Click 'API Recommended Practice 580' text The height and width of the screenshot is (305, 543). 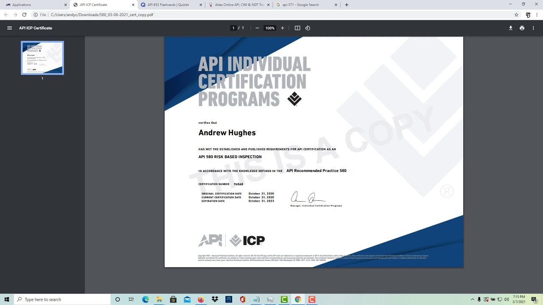click(x=316, y=171)
